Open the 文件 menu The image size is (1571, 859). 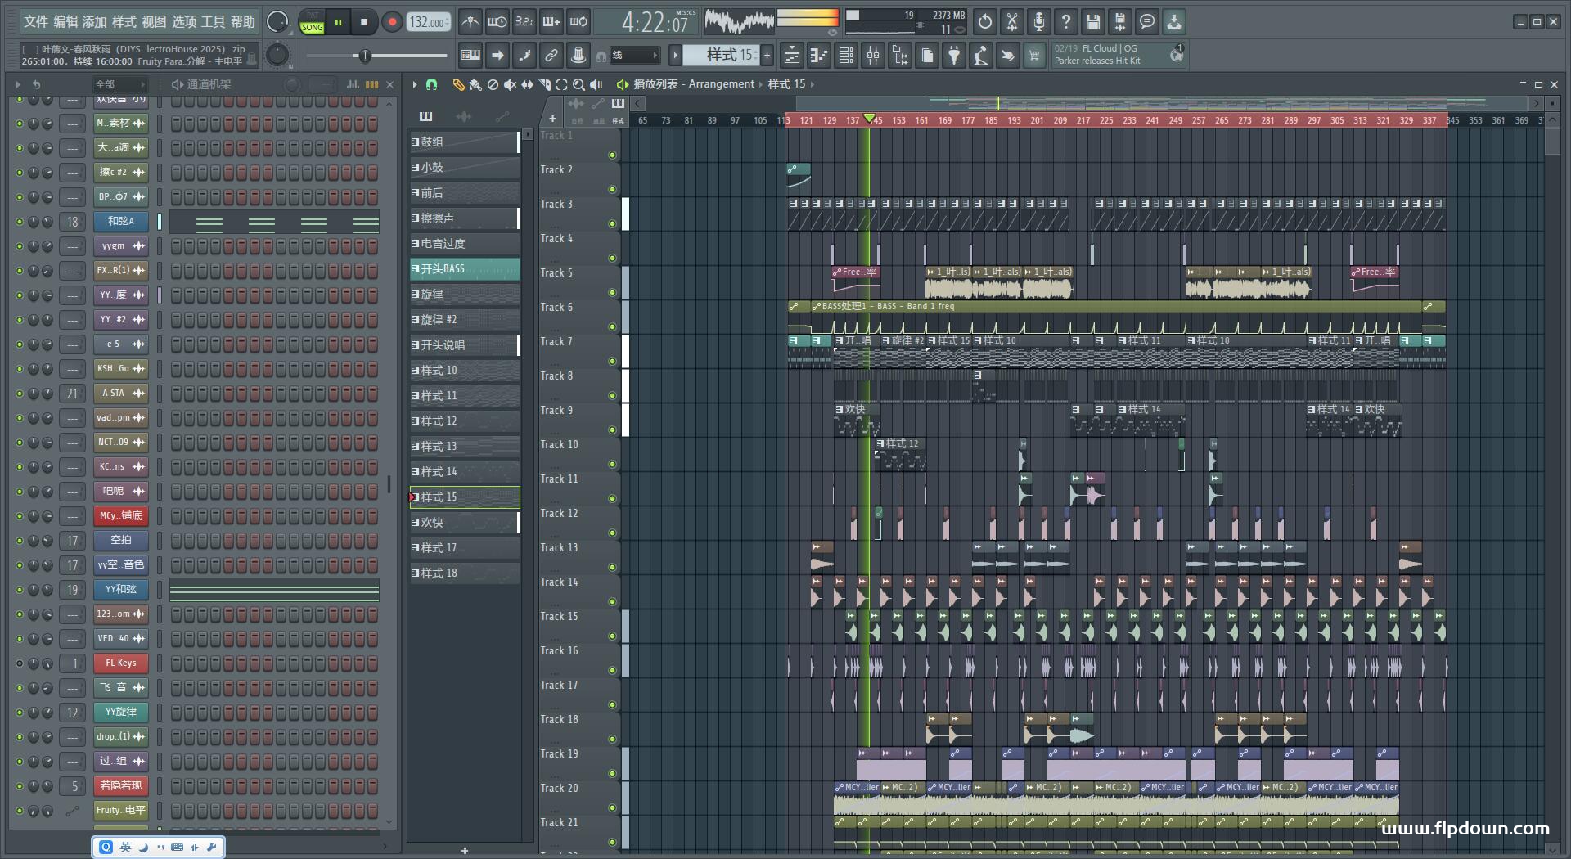pyautogui.click(x=36, y=22)
